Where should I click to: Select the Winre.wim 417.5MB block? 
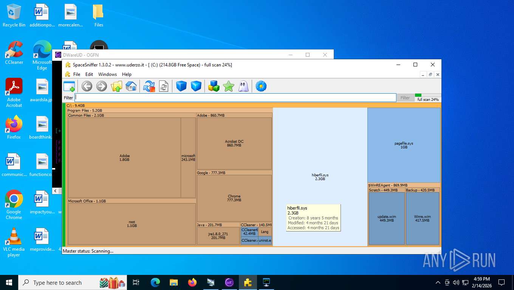pos(422,218)
